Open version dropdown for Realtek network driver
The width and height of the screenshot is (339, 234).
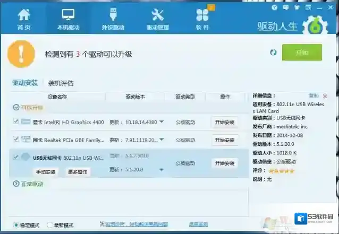162,140
